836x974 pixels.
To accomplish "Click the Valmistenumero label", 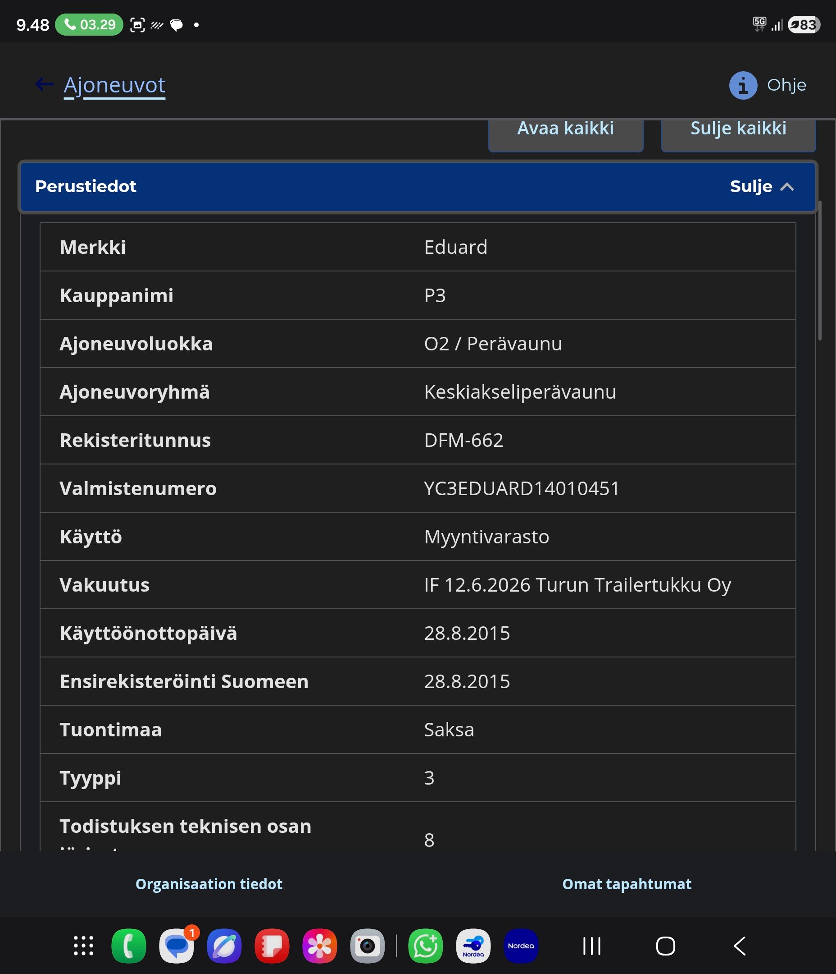I will [138, 489].
